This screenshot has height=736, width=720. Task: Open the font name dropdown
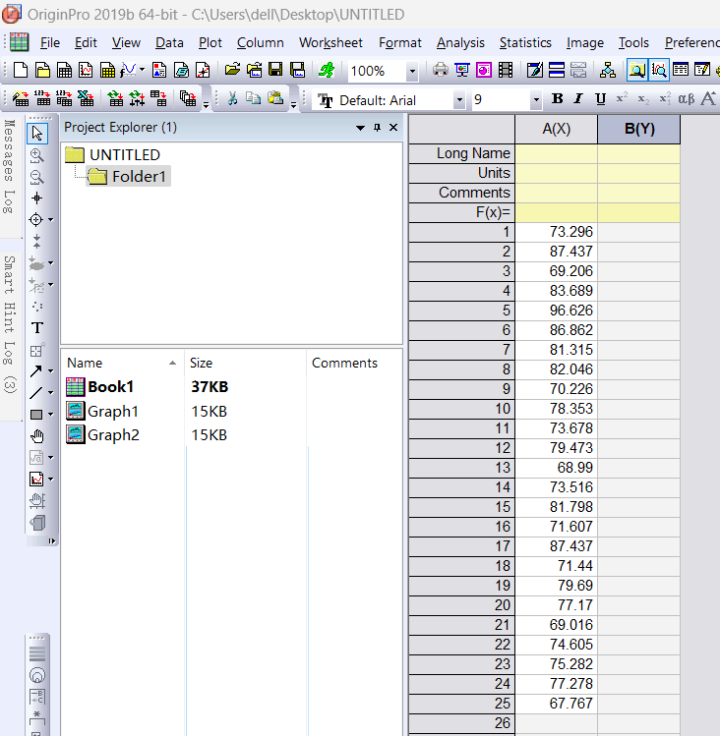458,100
